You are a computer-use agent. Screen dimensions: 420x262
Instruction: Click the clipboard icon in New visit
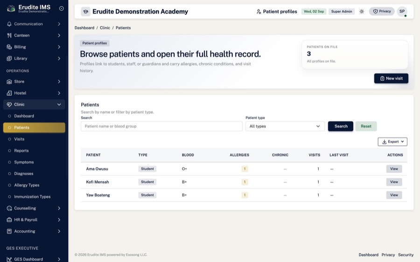click(x=382, y=78)
